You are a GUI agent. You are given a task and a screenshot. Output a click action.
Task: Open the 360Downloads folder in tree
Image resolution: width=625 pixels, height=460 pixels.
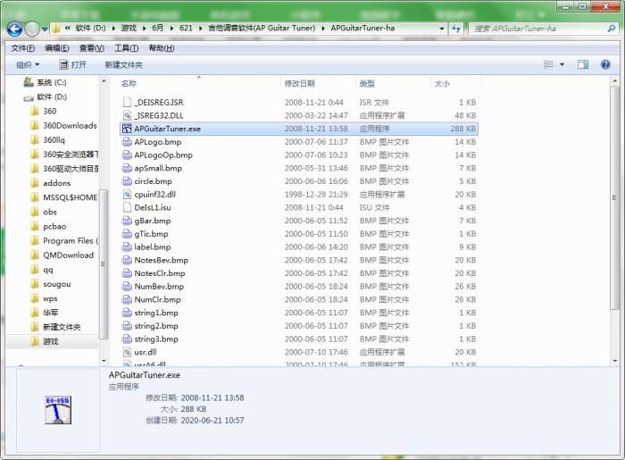(x=69, y=126)
